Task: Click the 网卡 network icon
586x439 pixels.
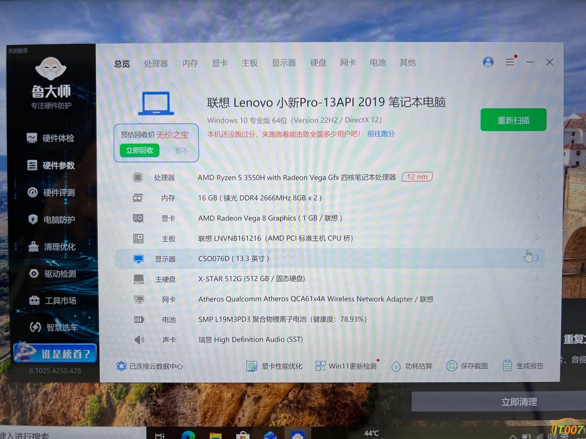Action: coord(139,300)
